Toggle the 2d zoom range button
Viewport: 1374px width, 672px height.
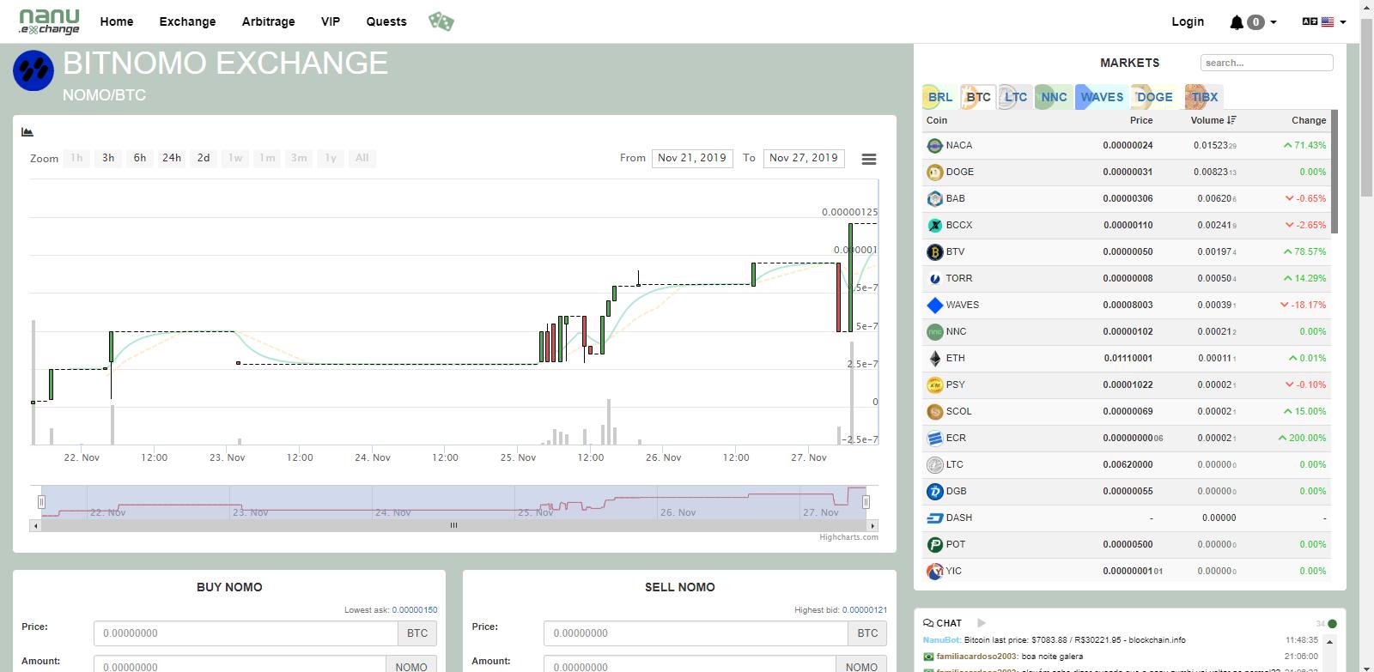[x=204, y=158]
